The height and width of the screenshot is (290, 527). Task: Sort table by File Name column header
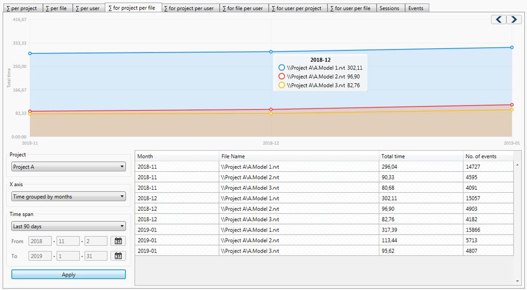point(299,156)
